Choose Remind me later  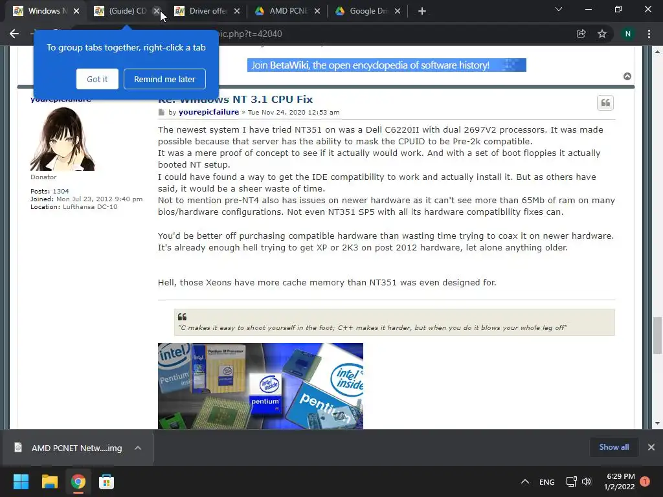pos(164,79)
